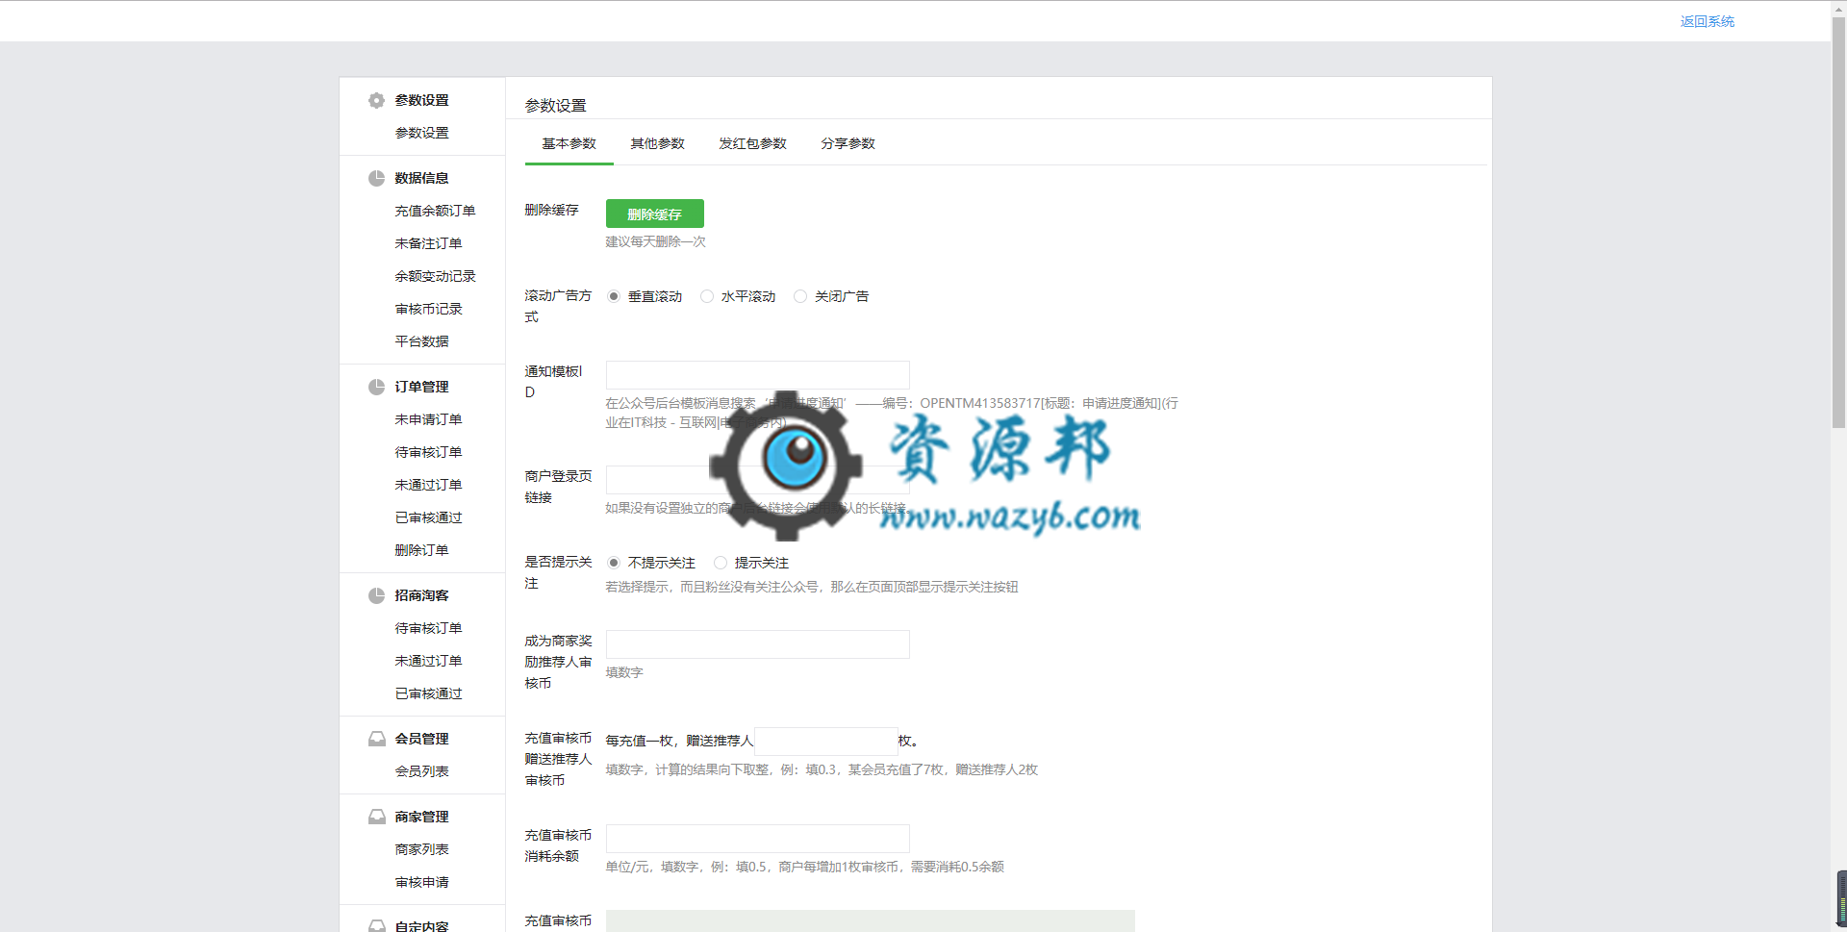Open 已审核通过 under 订单管理
The width and height of the screenshot is (1847, 932).
coord(428,517)
